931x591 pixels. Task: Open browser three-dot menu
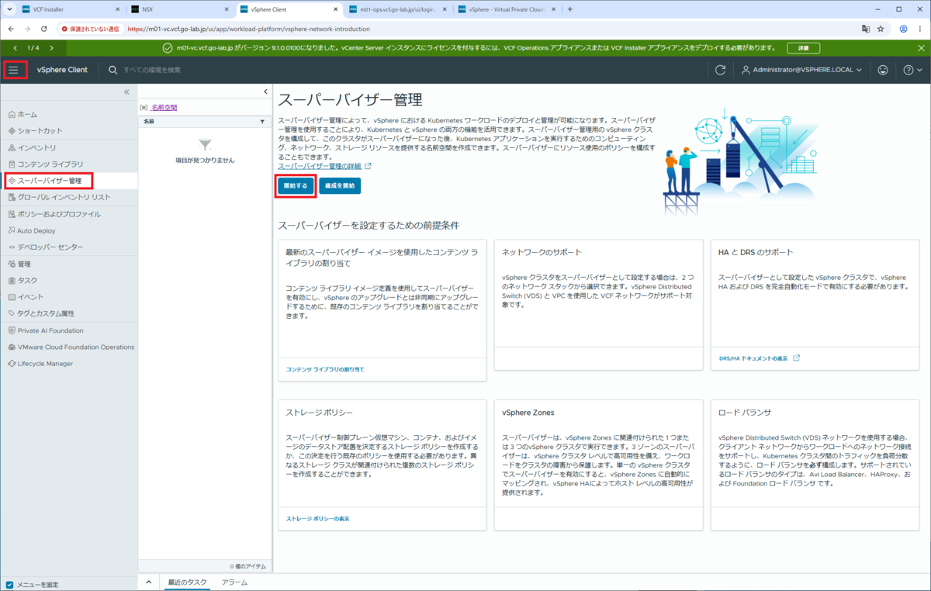click(921, 29)
